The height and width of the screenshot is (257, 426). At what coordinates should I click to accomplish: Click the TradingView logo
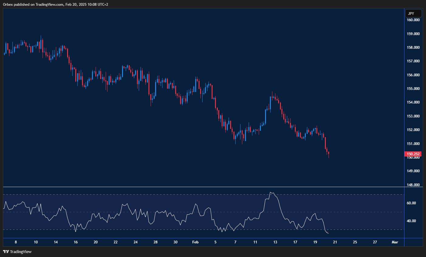click(17, 252)
